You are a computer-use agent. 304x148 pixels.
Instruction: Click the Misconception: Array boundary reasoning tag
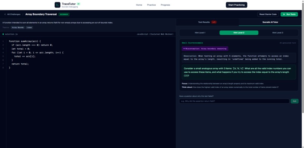205,49
